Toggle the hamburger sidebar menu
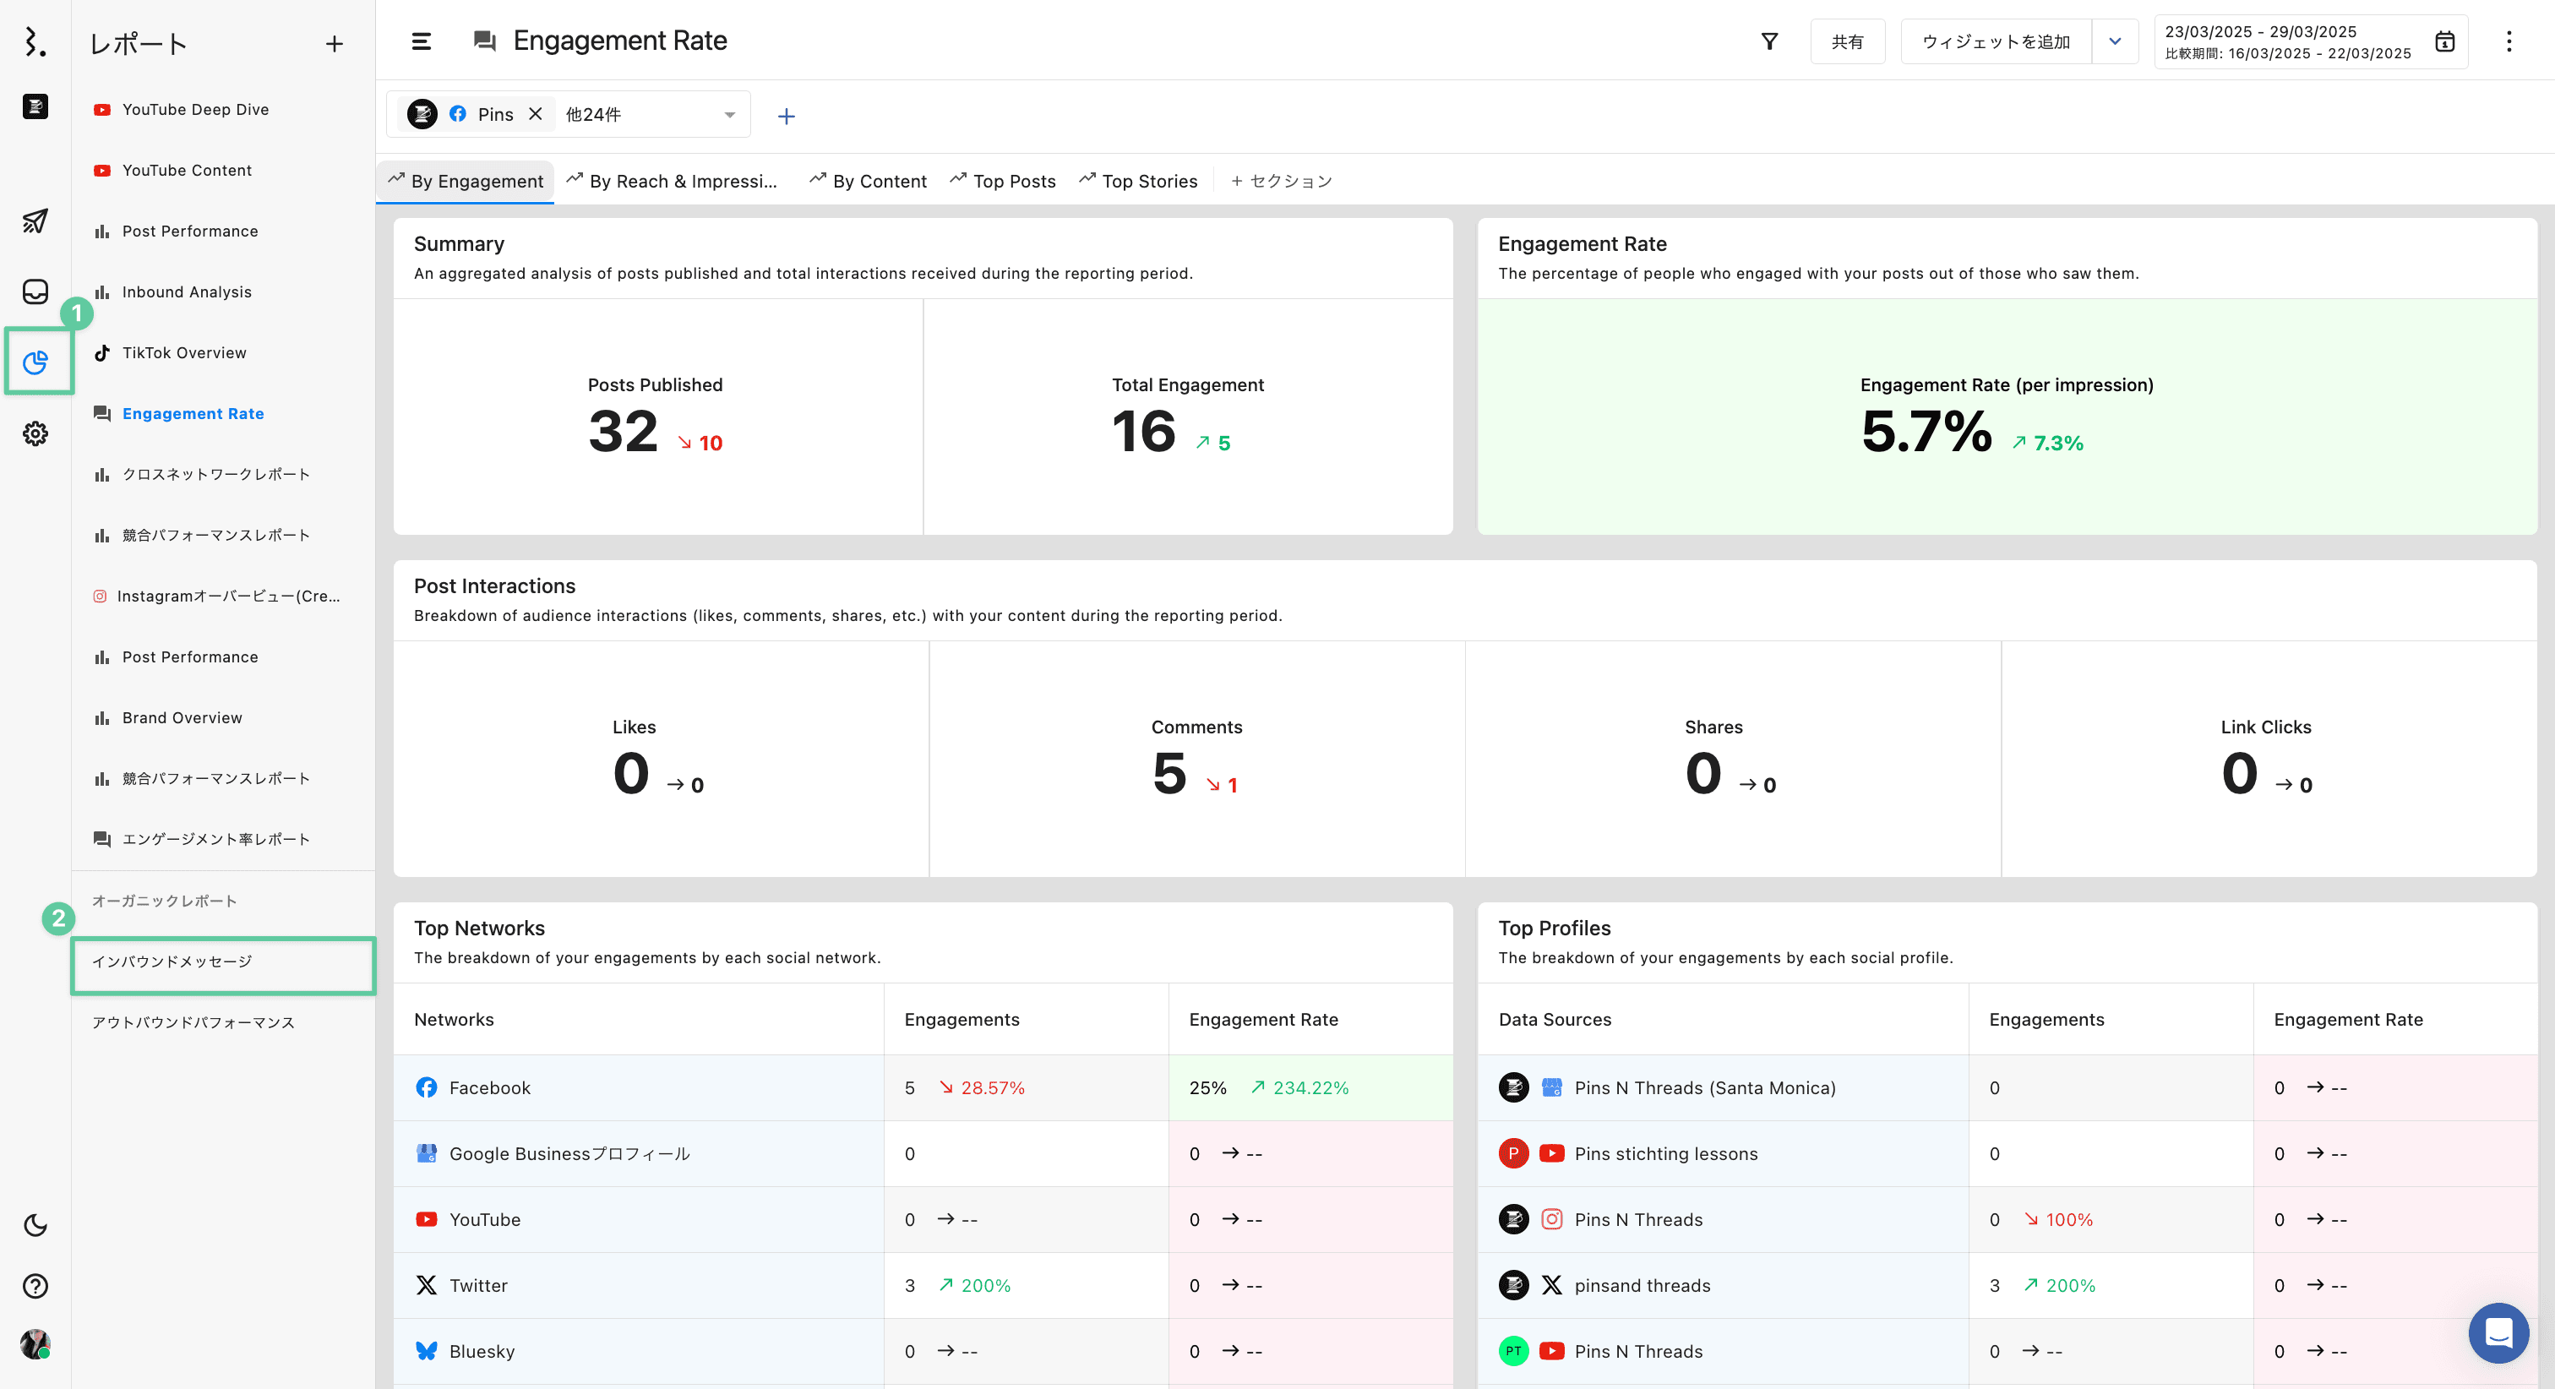 (x=421, y=41)
